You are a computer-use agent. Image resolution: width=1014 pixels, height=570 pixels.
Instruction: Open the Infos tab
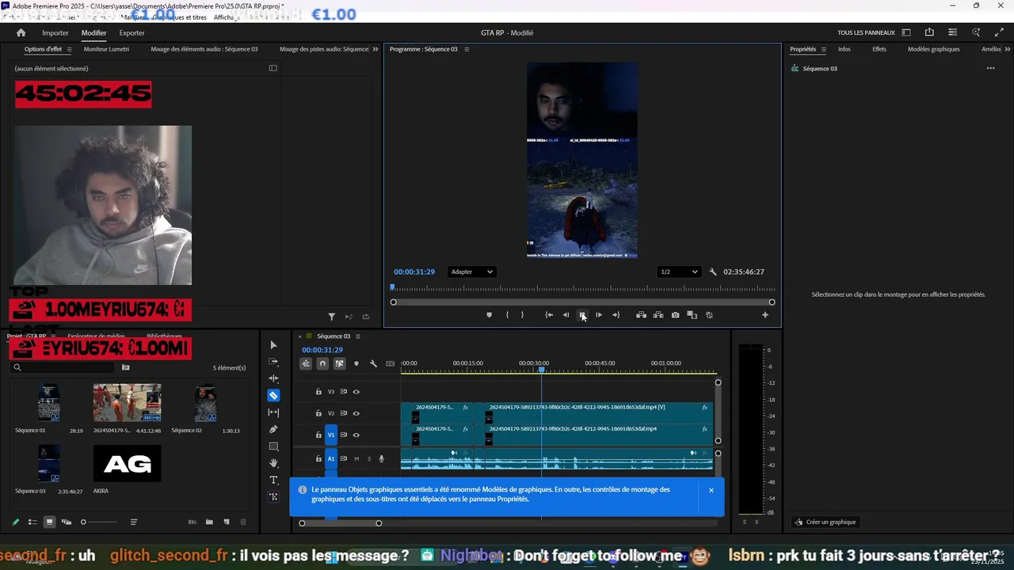pos(844,49)
